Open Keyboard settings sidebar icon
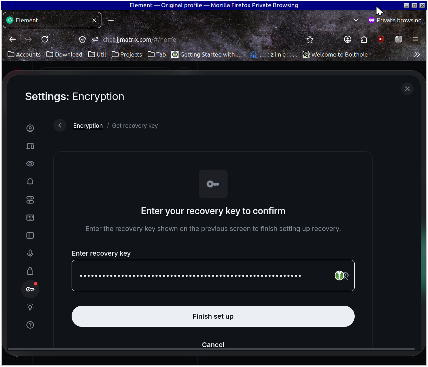This screenshot has width=428, height=367. tap(30, 218)
